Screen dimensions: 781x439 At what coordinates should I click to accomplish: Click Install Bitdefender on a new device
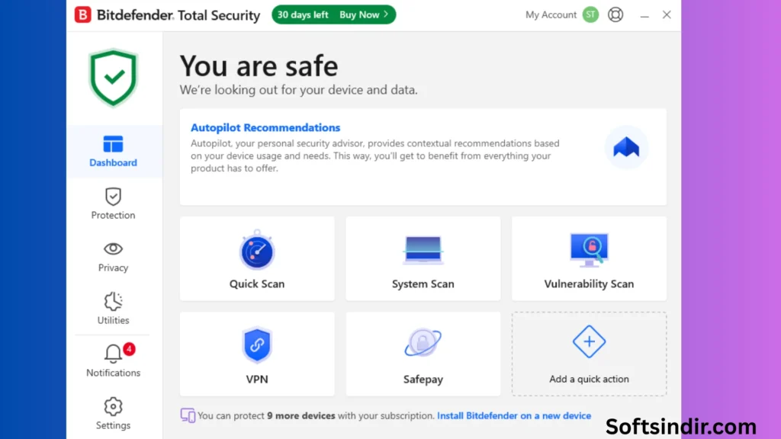pyautogui.click(x=514, y=416)
